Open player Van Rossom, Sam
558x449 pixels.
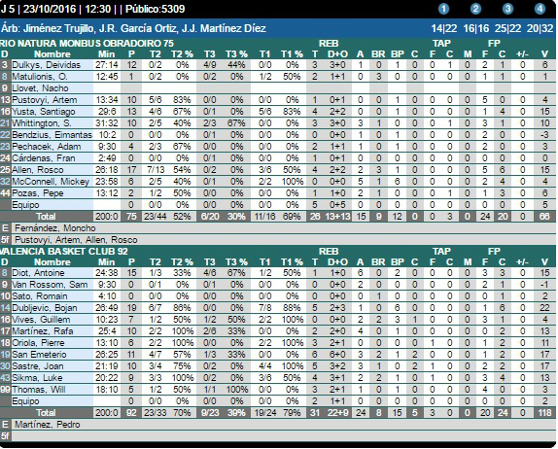50,285
